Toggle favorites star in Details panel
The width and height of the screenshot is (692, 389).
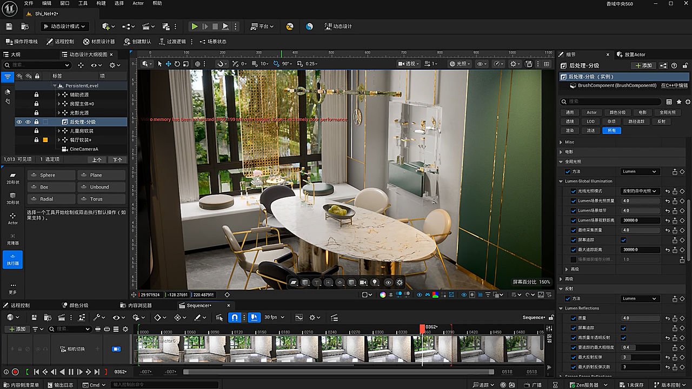click(679, 102)
